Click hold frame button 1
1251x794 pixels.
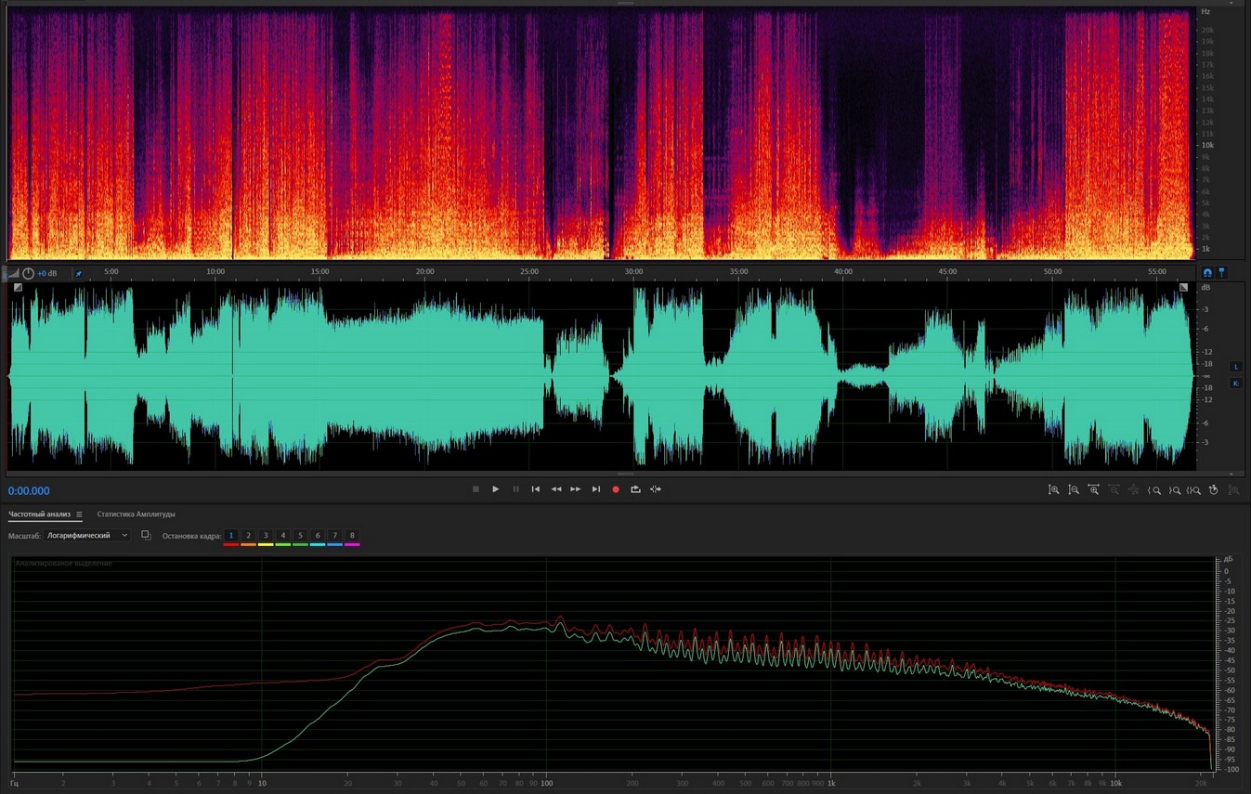pos(231,536)
